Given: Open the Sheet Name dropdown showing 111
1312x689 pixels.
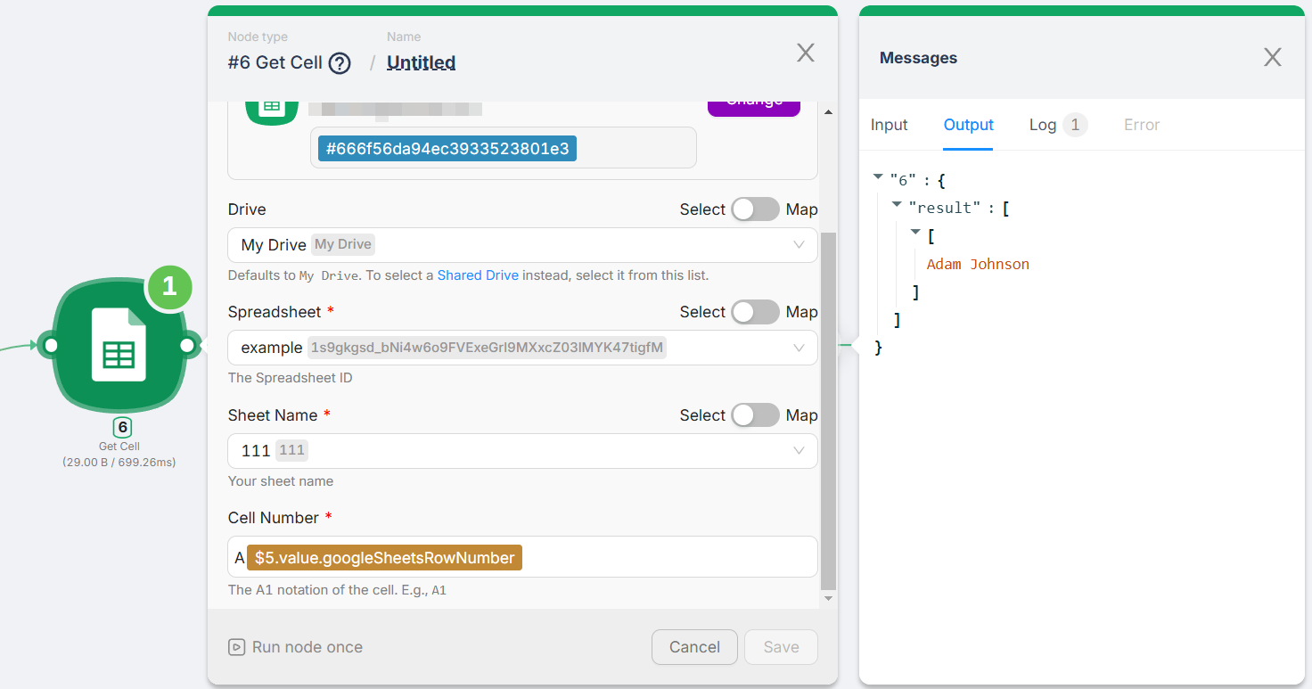Looking at the screenshot, I should pos(522,451).
